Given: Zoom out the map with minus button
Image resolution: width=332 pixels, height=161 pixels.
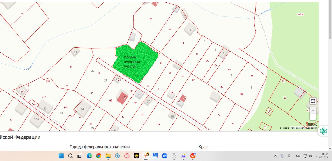Looking at the screenshot, I should point(313,117).
